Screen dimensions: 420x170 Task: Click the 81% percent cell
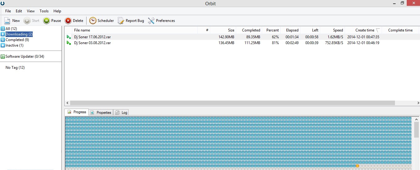pos(275,43)
